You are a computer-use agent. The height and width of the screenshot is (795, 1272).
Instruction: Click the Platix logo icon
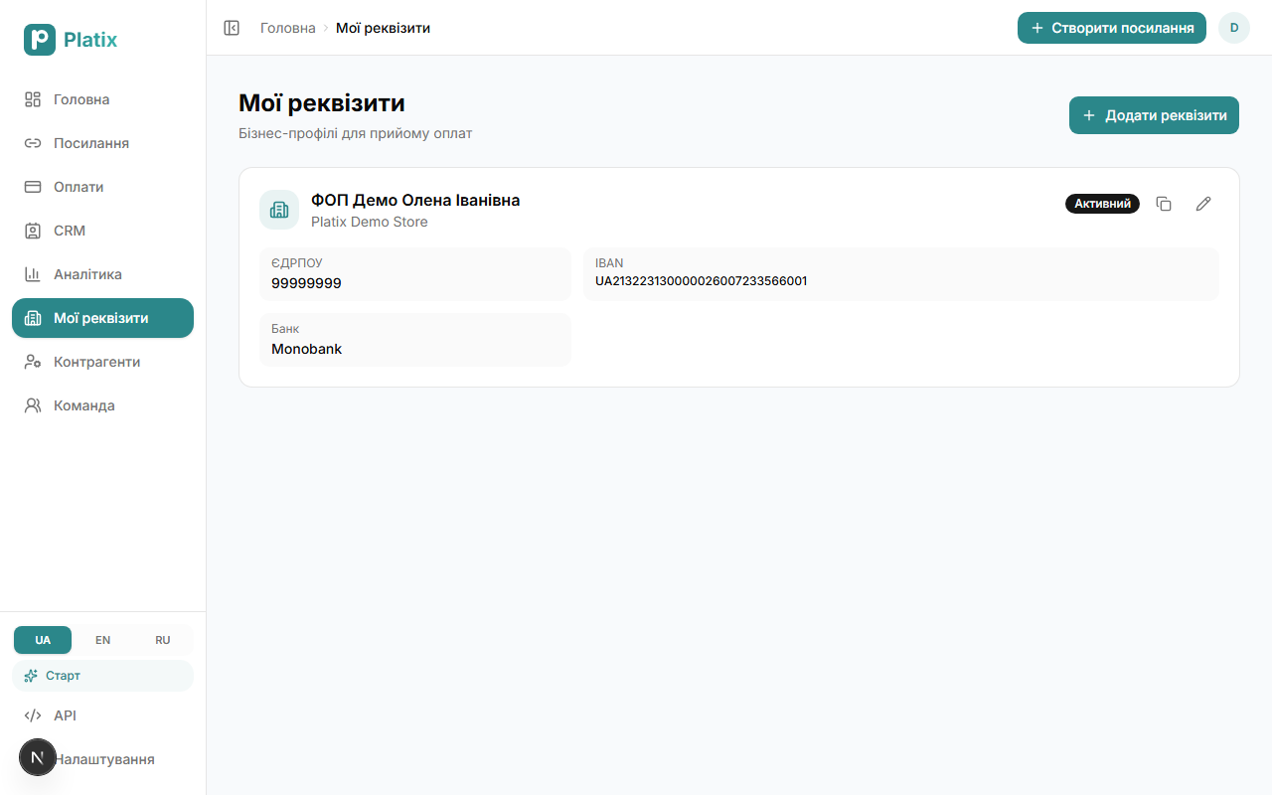point(40,40)
